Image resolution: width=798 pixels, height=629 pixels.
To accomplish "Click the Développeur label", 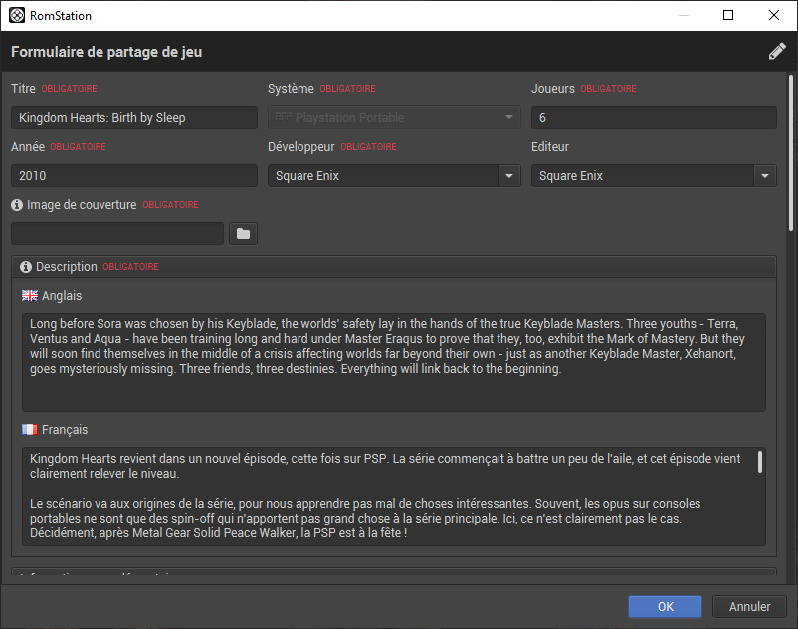I will point(301,146).
